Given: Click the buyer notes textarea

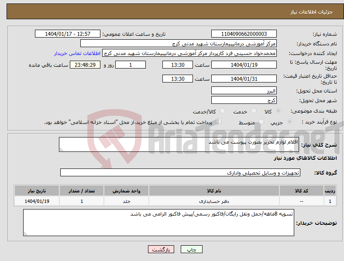Looking at the screenshot, I should click(158, 223).
